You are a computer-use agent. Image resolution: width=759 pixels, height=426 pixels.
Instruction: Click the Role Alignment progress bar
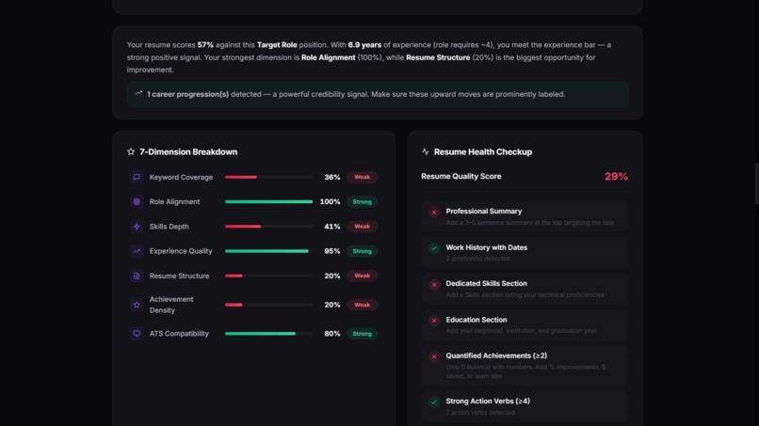268,201
